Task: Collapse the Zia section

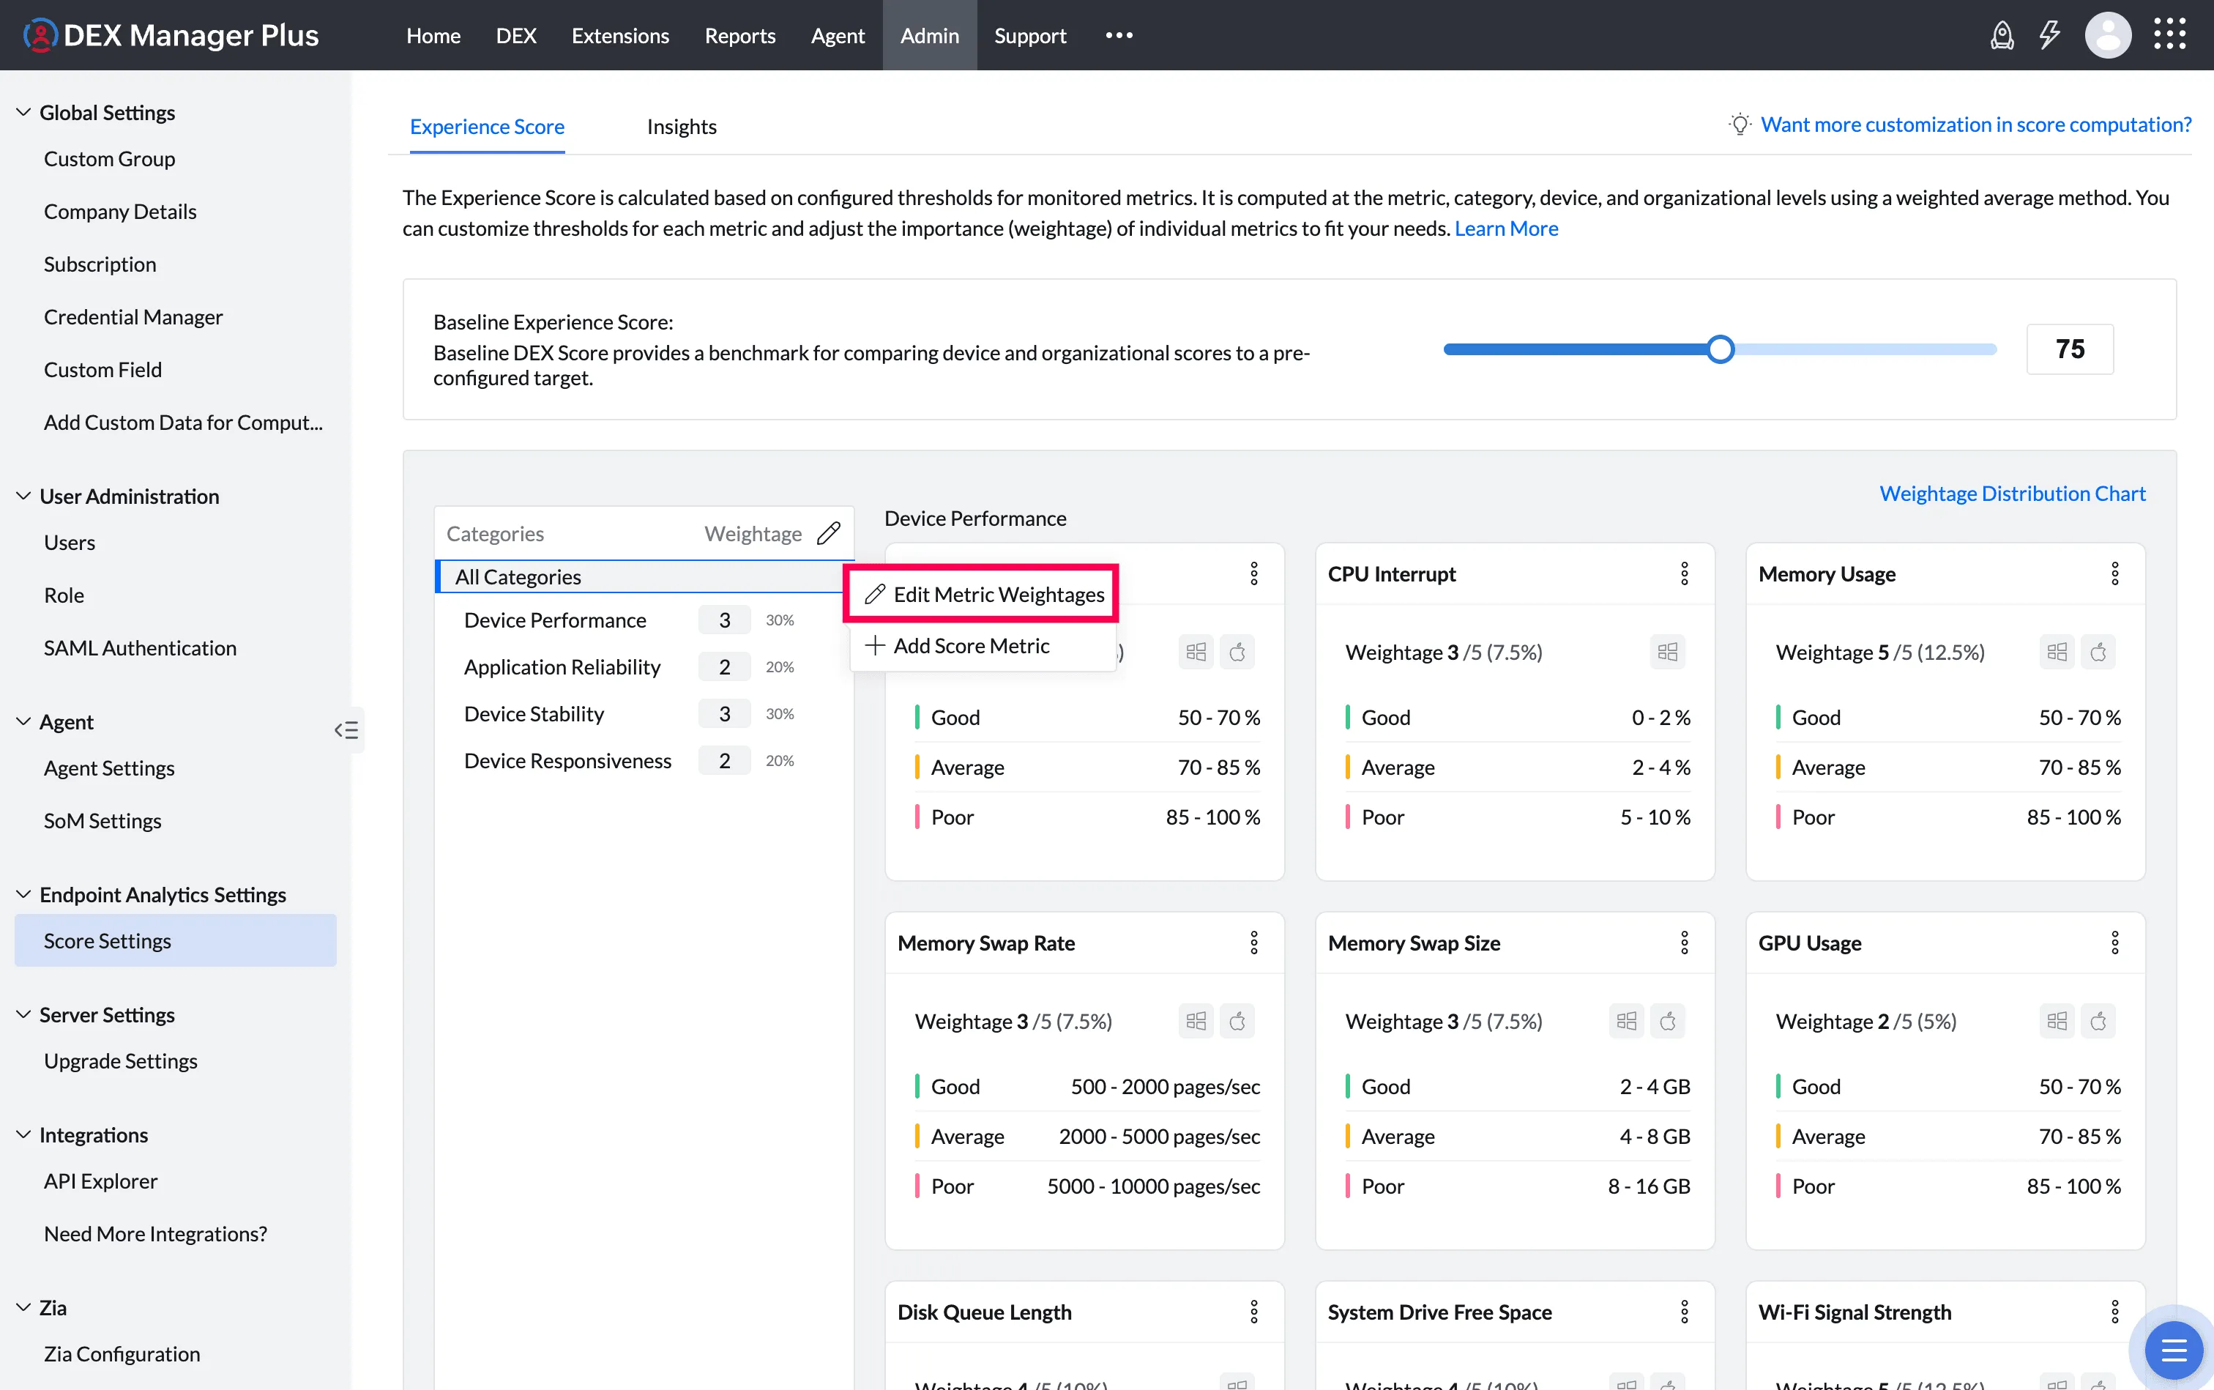Action: pos(24,1307)
